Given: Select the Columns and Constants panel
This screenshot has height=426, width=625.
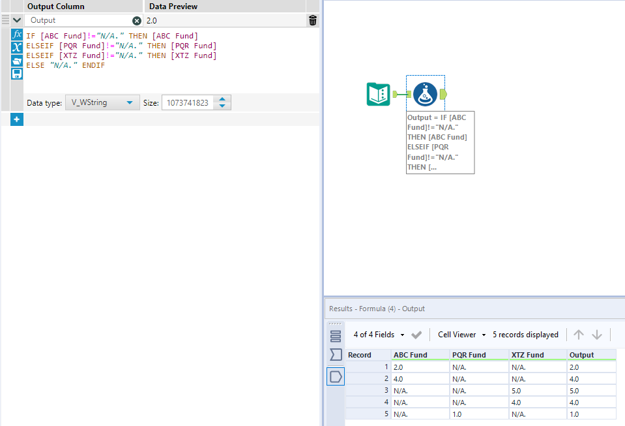Looking at the screenshot, I should 16,47.
